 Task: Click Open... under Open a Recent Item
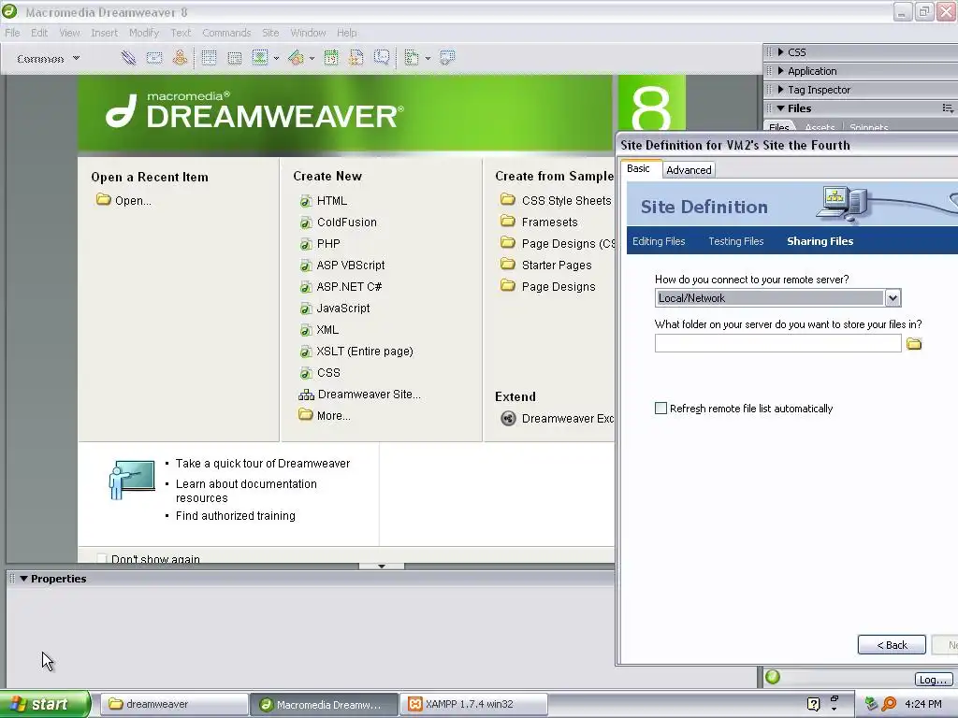(x=123, y=200)
